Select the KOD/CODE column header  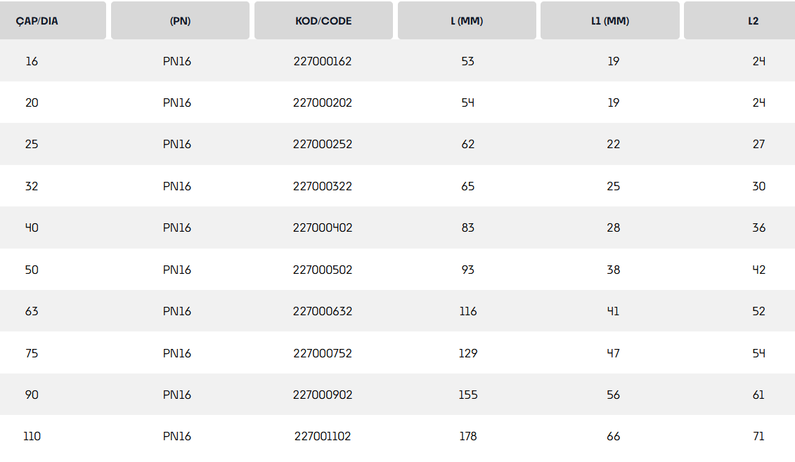[323, 21]
